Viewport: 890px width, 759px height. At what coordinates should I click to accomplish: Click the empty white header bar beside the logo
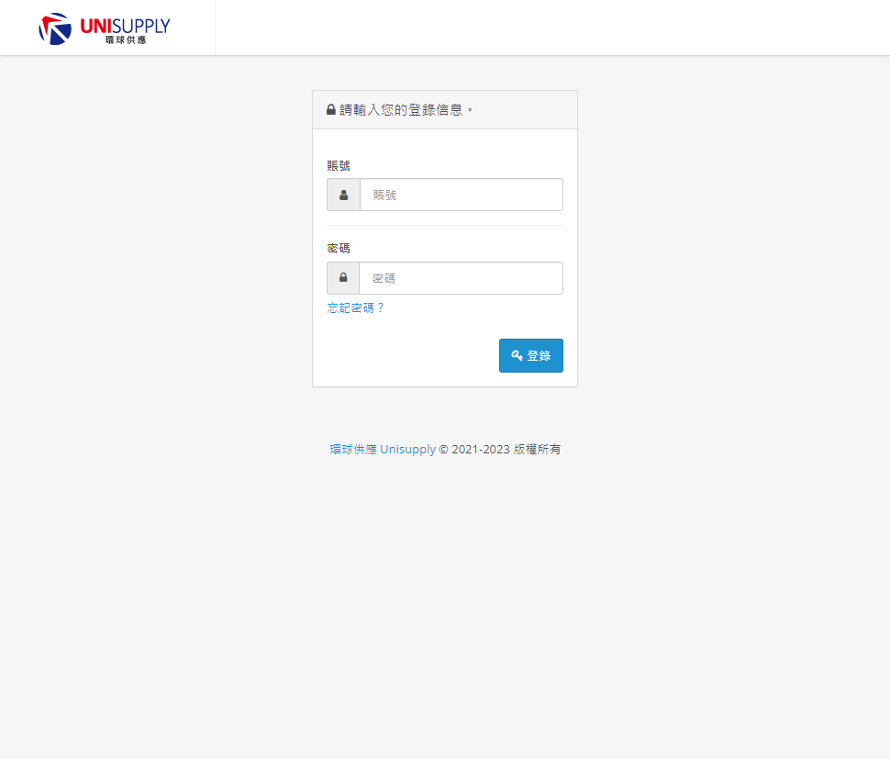pyautogui.click(x=552, y=28)
